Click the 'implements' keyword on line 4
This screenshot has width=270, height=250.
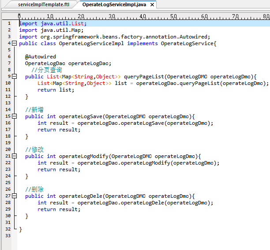click(142, 43)
